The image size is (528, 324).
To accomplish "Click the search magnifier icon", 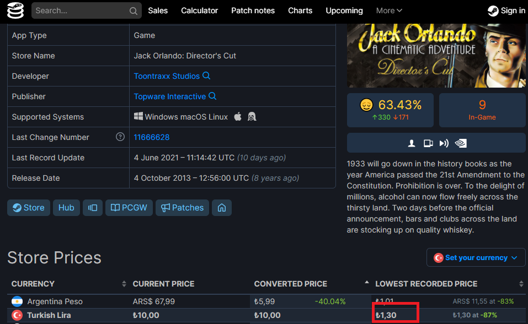I will tap(134, 11).
